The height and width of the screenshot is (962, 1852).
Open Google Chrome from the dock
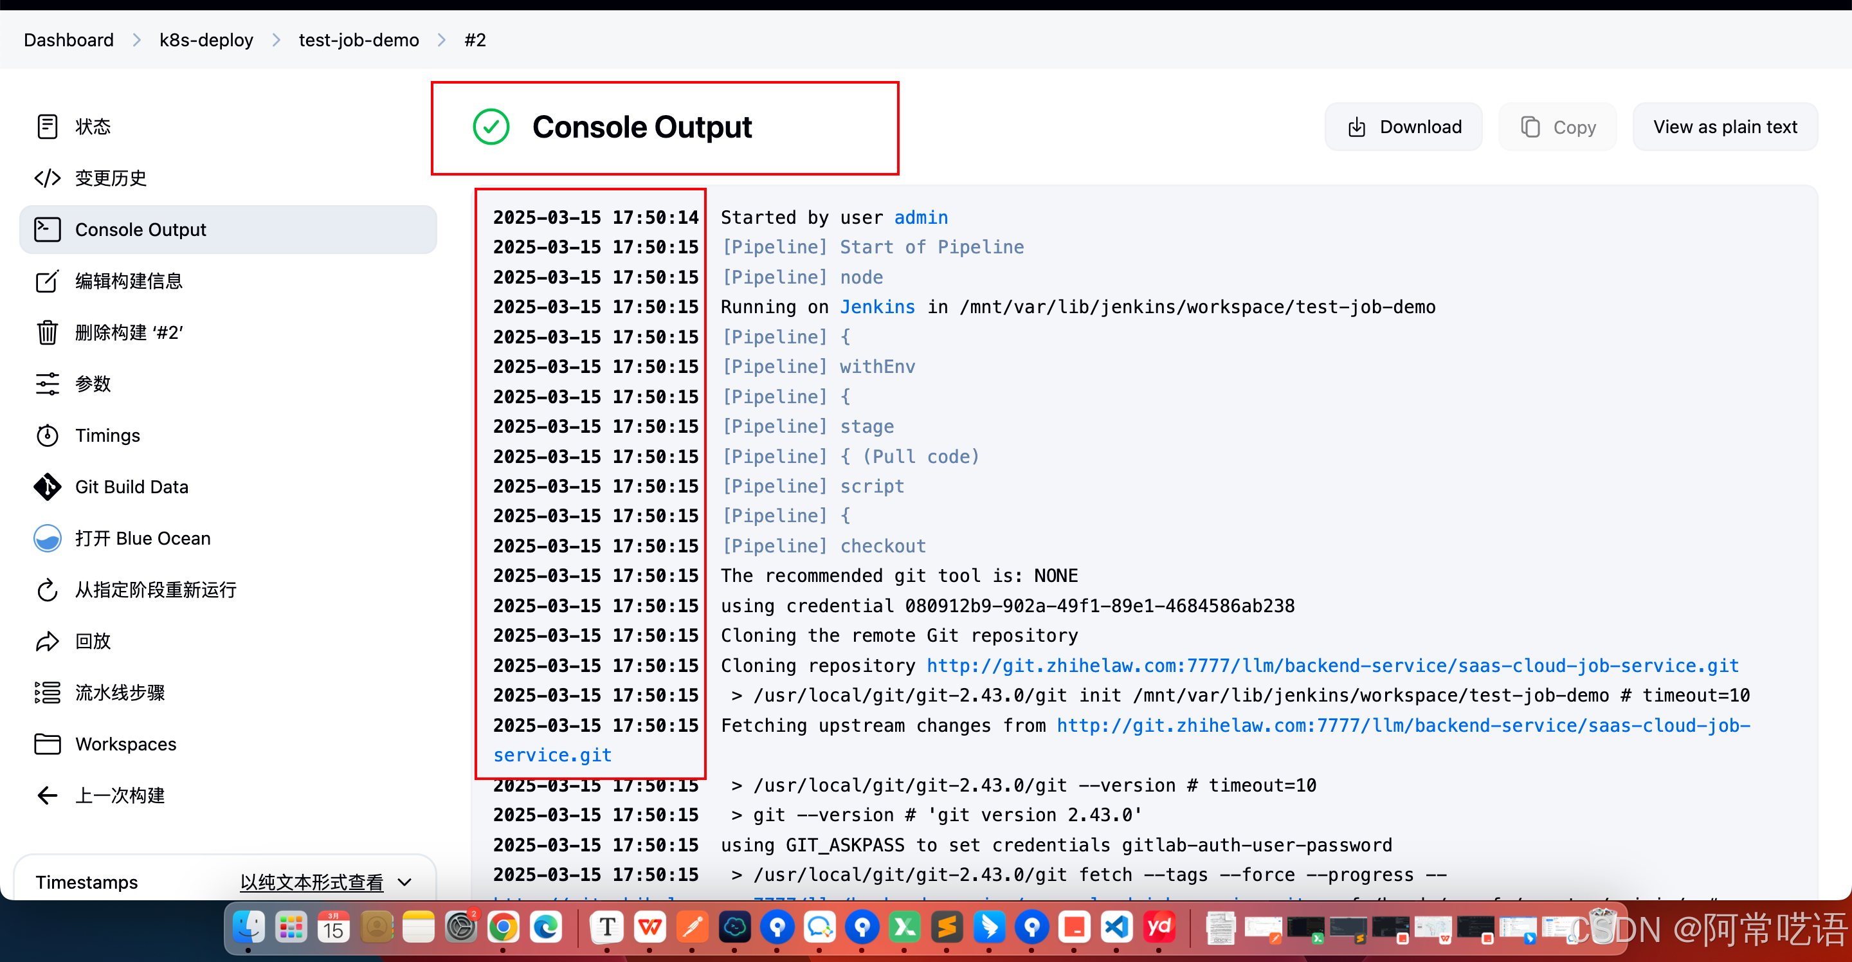(504, 927)
